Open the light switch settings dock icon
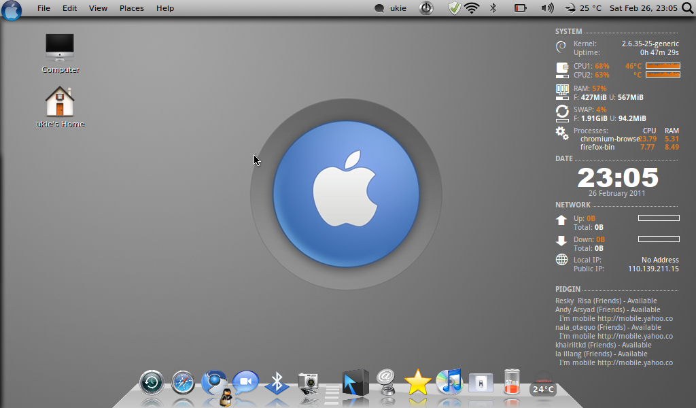Image resolution: width=696 pixels, height=408 pixels. 481,383
